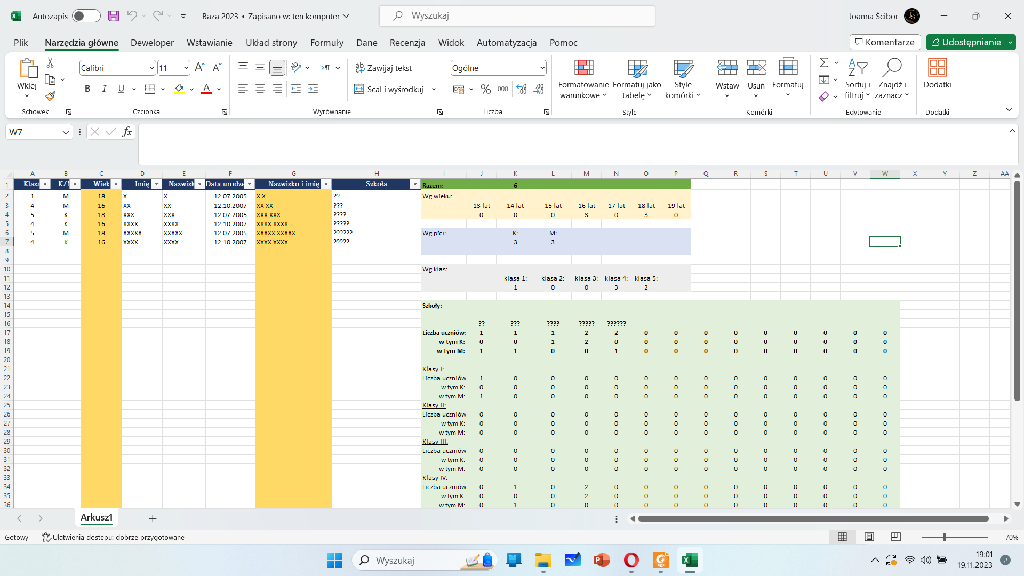Switch to the Wstawianie tab

click(209, 43)
